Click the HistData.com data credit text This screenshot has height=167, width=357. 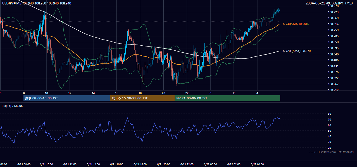(331, 152)
